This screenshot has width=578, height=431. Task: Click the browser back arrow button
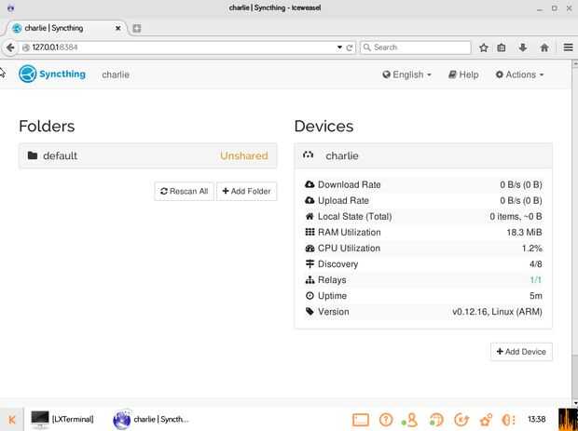(x=10, y=47)
